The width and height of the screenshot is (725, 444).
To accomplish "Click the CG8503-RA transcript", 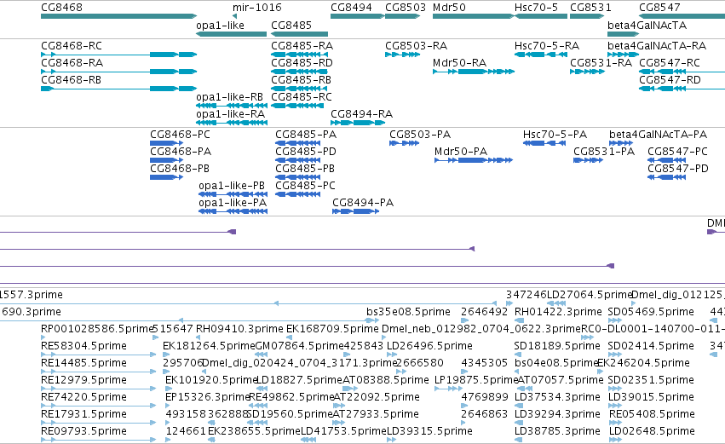I will pyautogui.click(x=402, y=55).
